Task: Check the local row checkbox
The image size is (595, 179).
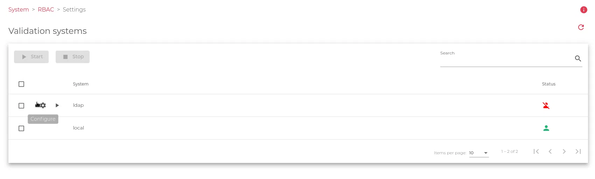Action: click(21, 128)
